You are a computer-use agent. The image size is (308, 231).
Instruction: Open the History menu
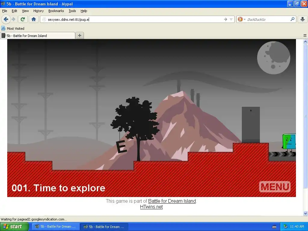tap(38, 11)
